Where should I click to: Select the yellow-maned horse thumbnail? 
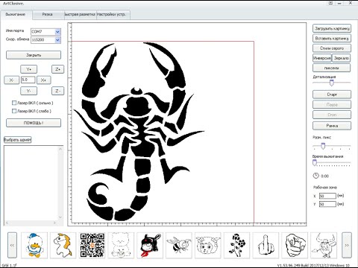point(63,245)
